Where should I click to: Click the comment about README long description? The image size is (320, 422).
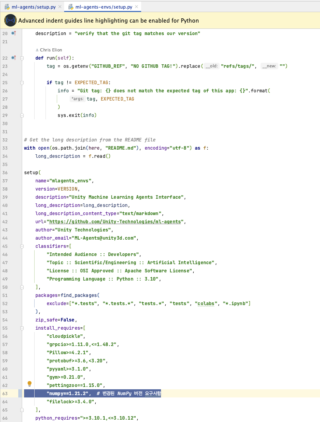tap(90, 140)
